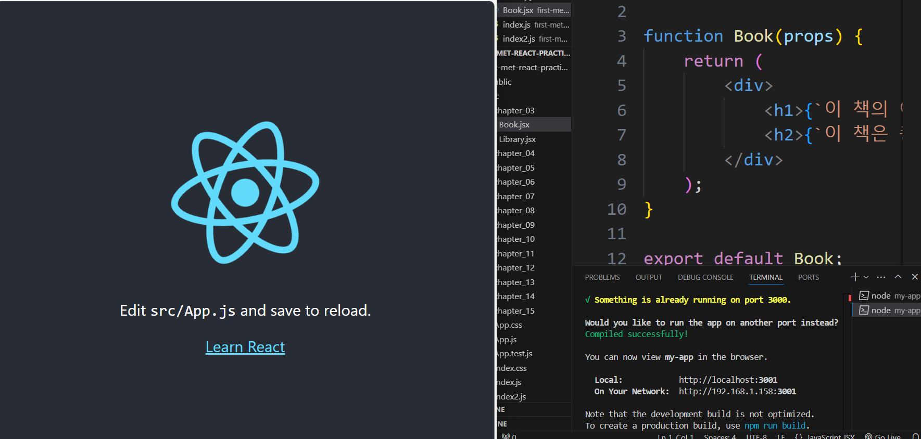Click the terminal scrollbar with red marker
921x439 pixels.
(849, 298)
